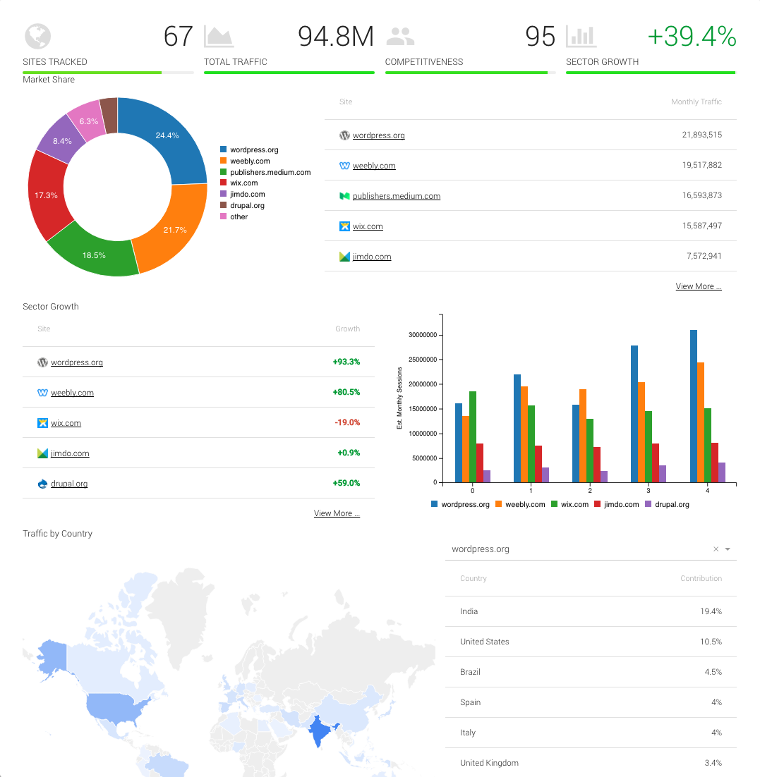Expand the wordpress.org site selector dropdown
760x777 pixels.
pos(728,549)
